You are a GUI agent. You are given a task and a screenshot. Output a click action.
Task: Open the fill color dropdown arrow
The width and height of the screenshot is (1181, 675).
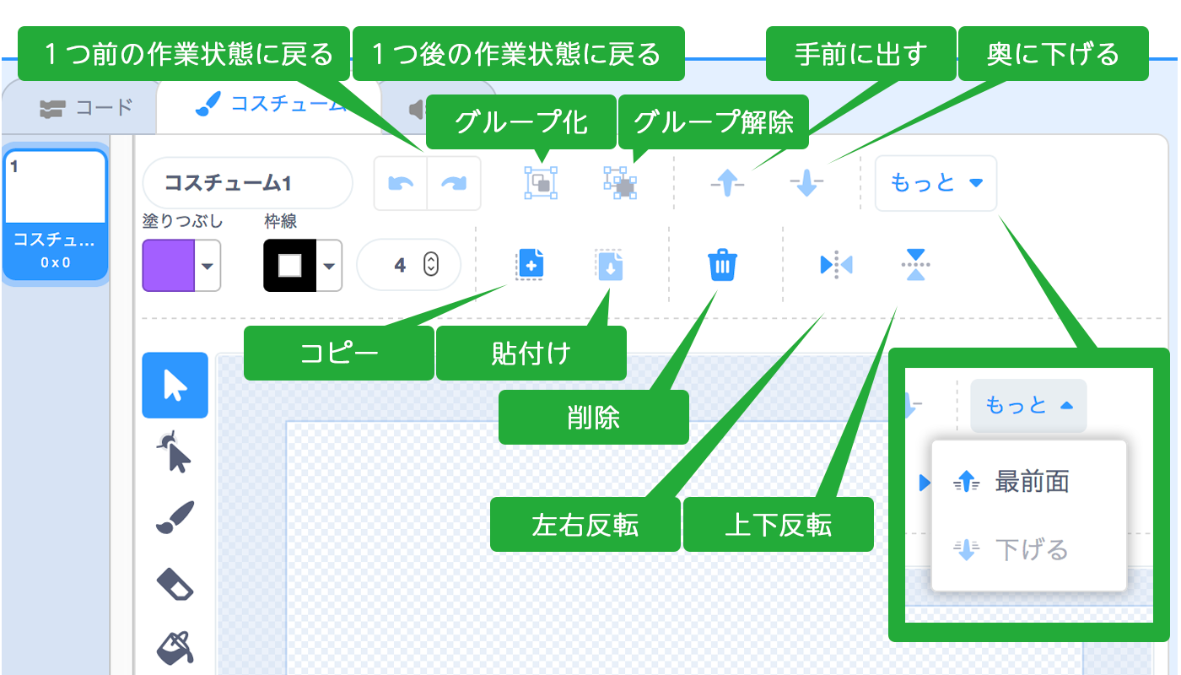coord(208,265)
